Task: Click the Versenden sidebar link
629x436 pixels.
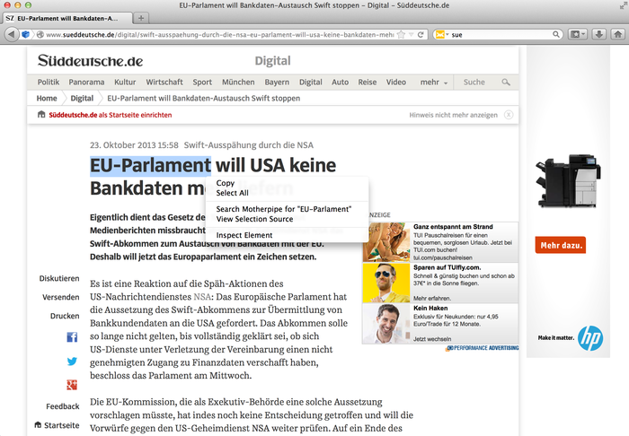Action: [x=61, y=297]
